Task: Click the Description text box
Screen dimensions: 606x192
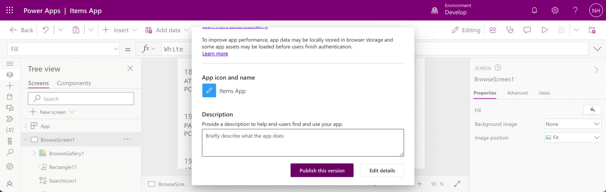Action: click(303, 143)
